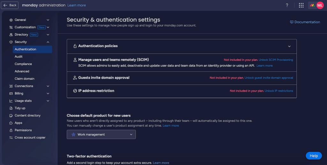The width and height of the screenshot is (327, 165).
Task: Select Compliance under Security
Action: 23,64
